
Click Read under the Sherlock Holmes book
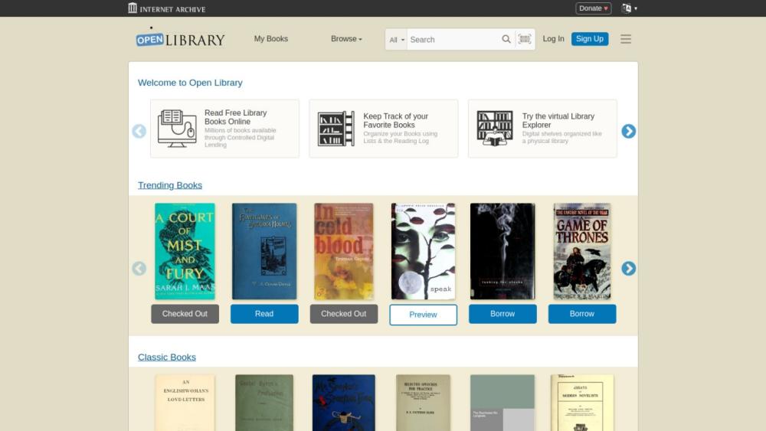click(264, 314)
